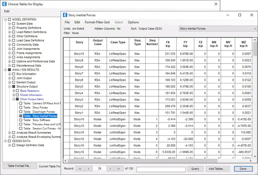Viewport: 258px width, 175px height.
Task: Click the query text input field
Action: (x=161, y=169)
